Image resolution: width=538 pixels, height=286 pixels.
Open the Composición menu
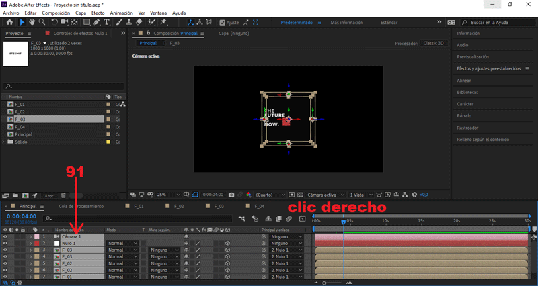[55, 13]
